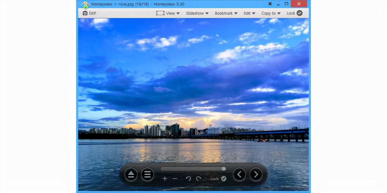Select the zoom in tool on bottom bar
387x193 pixels.
[x=165, y=178]
